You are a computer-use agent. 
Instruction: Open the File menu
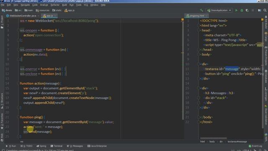[x=3, y=5]
